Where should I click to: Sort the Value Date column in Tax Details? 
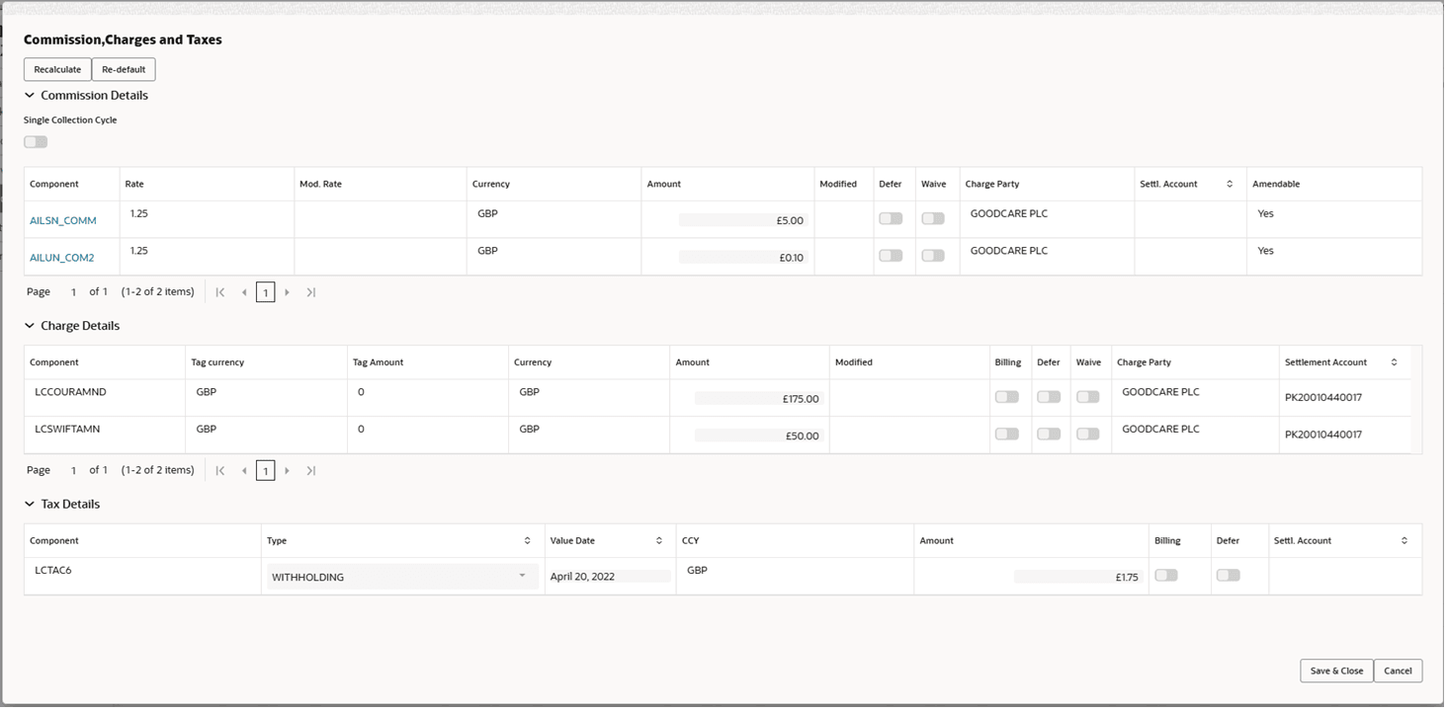tap(660, 540)
